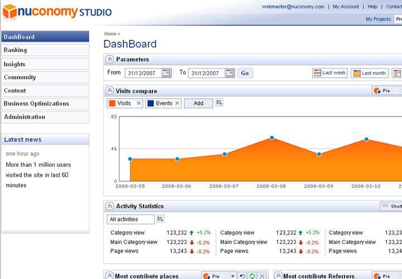Screen dimensions: 402x279
Task: Click the From date input field
Action: 142,73
